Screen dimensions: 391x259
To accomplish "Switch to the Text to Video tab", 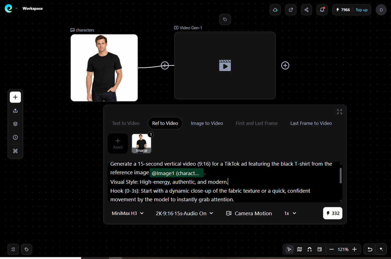I will click(126, 123).
